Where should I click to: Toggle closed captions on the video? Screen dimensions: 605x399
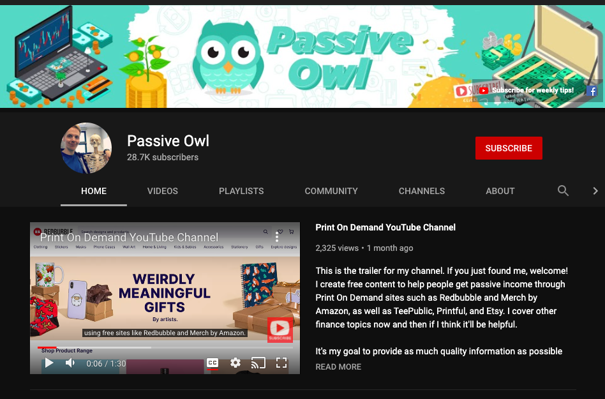coord(213,363)
